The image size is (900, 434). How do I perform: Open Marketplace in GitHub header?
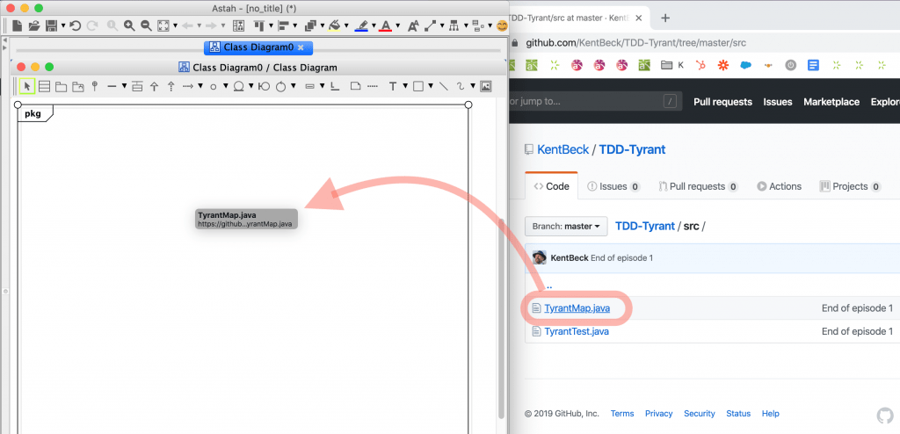click(831, 102)
